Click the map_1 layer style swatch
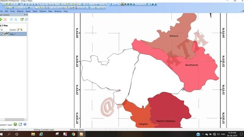Screen dimensions: 244x137 [x=6, y=34]
